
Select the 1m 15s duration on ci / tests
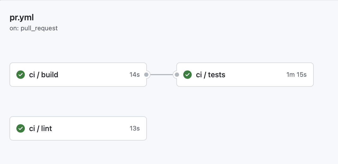pyautogui.click(x=297, y=75)
